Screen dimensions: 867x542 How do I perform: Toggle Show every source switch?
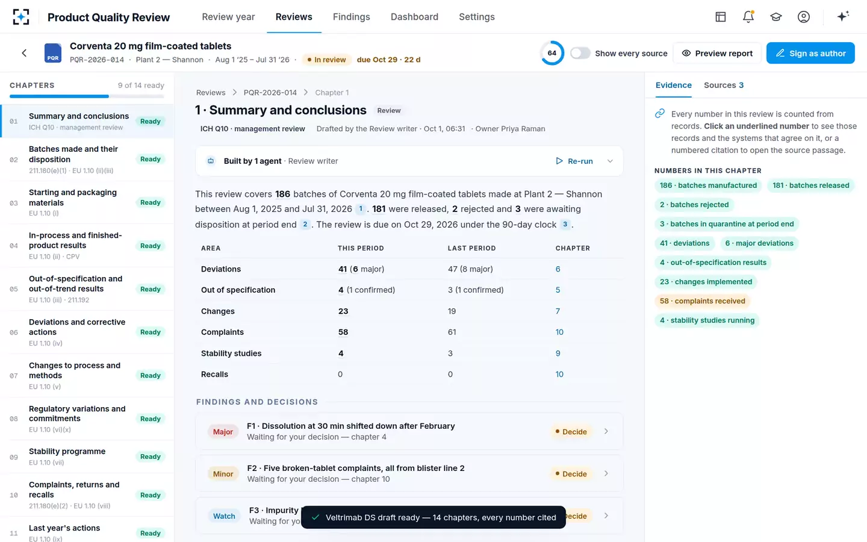(580, 53)
